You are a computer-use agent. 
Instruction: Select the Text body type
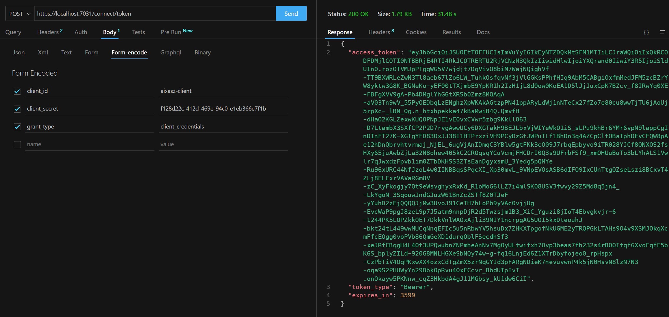[x=66, y=52]
